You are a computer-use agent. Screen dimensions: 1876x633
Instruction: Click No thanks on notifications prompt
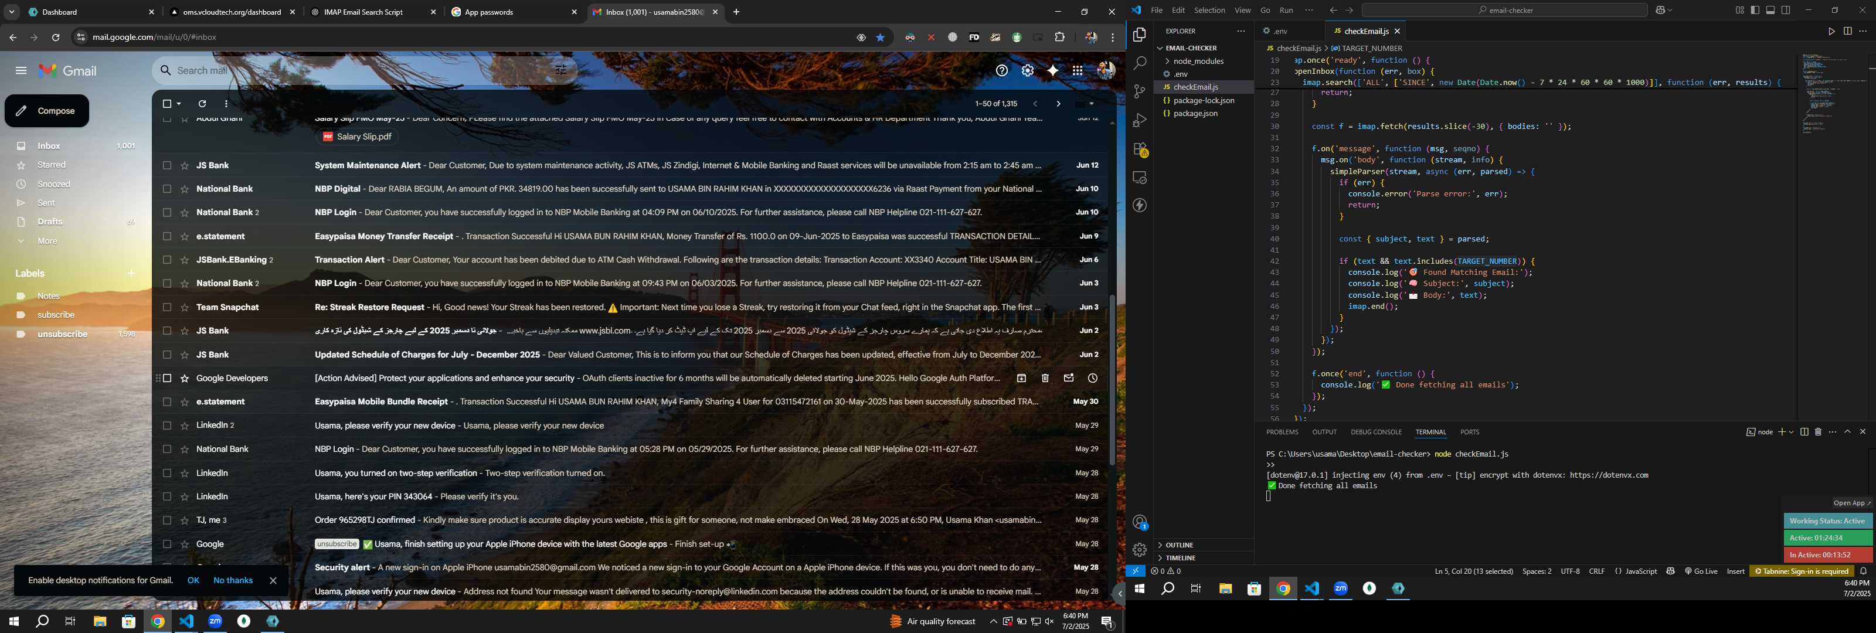pos(233,581)
